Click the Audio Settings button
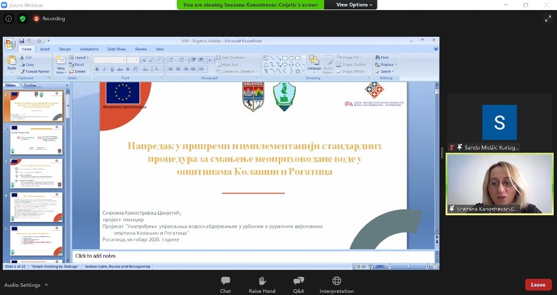This screenshot has height=295, width=557. click(x=22, y=285)
